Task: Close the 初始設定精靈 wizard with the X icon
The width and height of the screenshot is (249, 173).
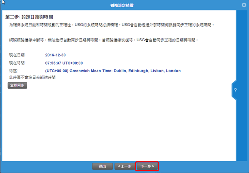Action: tap(244, 5)
